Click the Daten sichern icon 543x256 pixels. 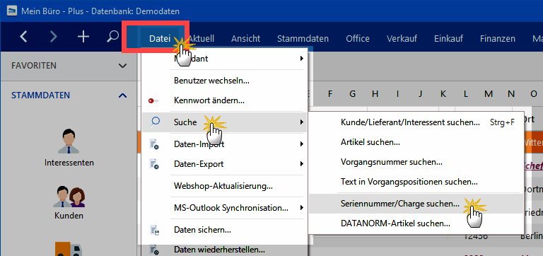coord(153,230)
